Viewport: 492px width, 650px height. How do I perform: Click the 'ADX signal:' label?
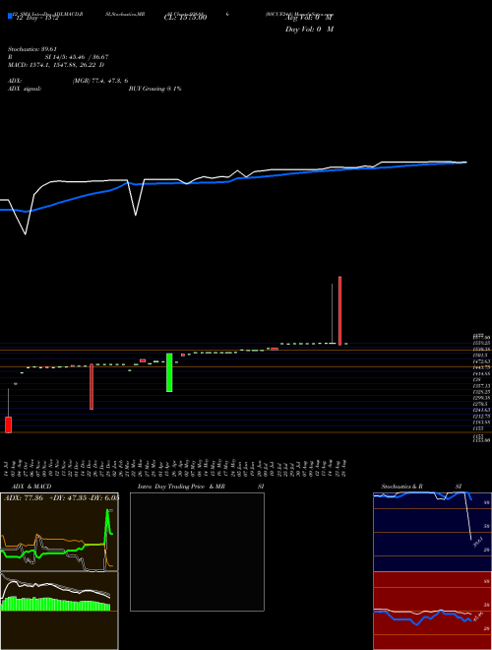pos(25,89)
